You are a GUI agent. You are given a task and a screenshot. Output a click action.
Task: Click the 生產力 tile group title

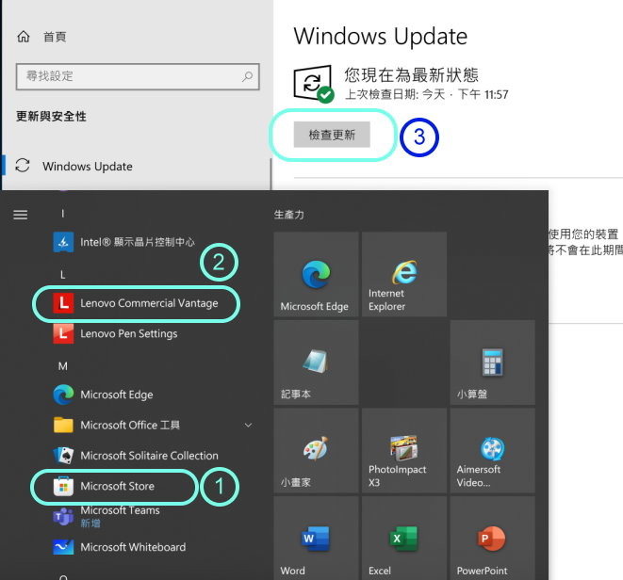click(x=288, y=215)
